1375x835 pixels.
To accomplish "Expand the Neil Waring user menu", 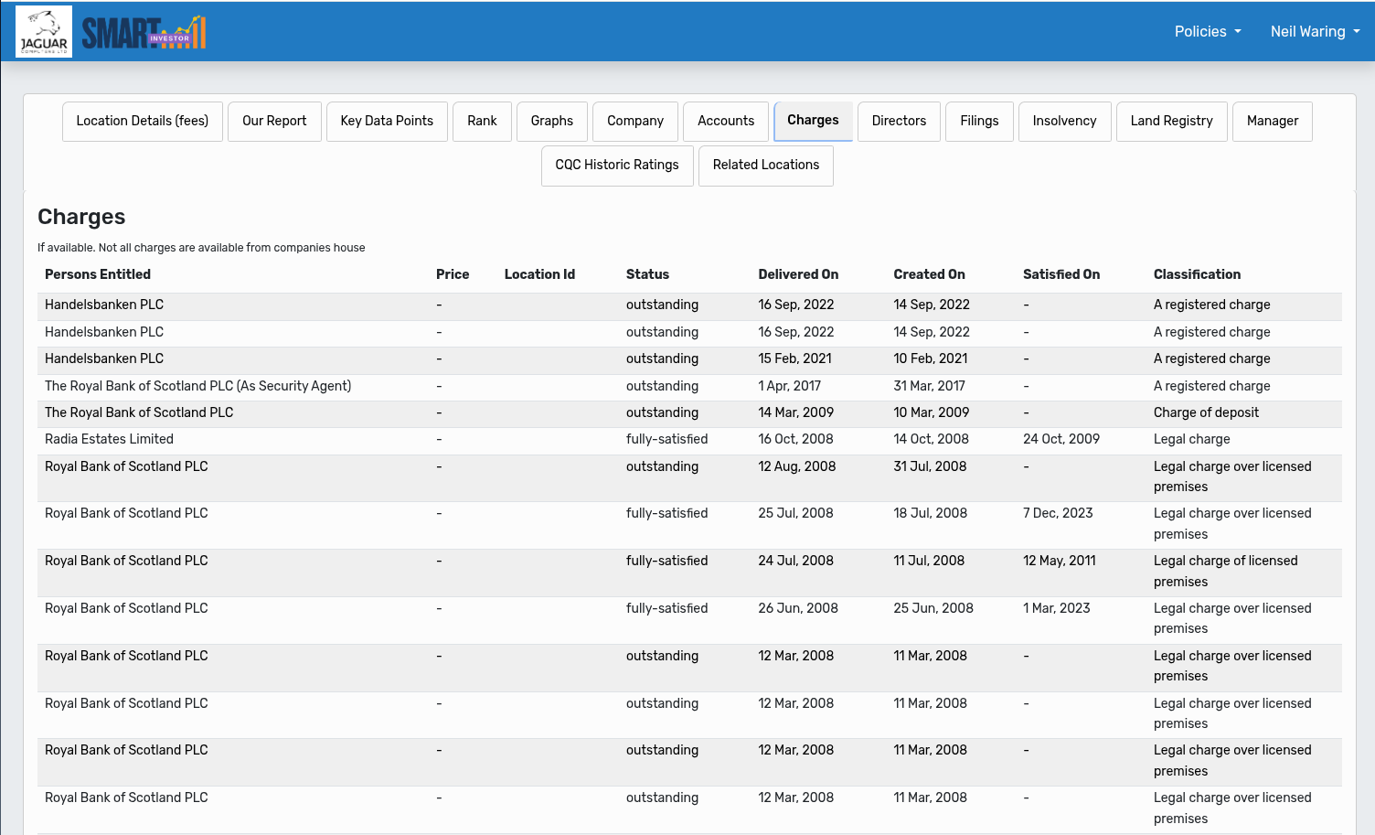I will click(x=1315, y=32).
